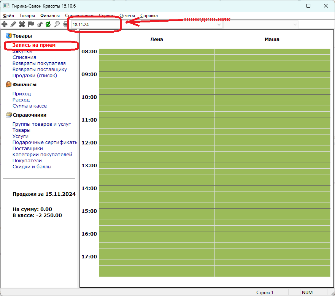Click the pencil edit icon in the toolbar
This screenshot has height=296, width=335.
tap(13, 24)
